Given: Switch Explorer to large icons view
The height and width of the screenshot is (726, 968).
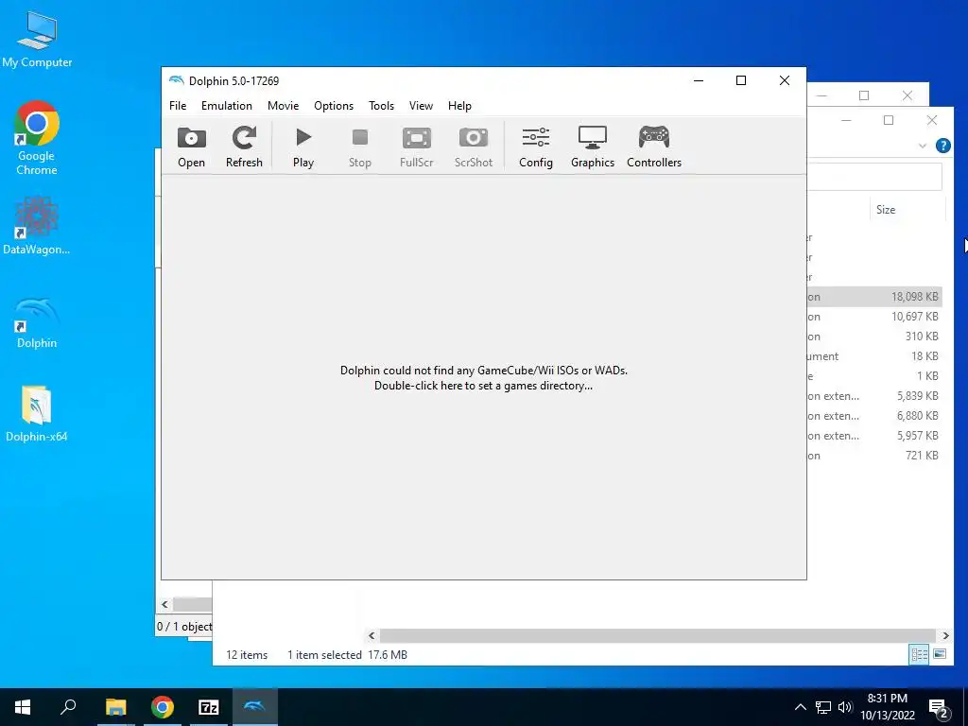Looking at the screenshot, I should pyautogui.click(x=940, y=654).
